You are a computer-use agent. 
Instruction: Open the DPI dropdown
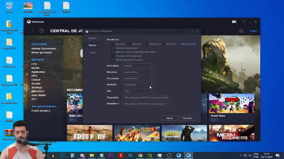pyautogui.click(x=138, y=91)
